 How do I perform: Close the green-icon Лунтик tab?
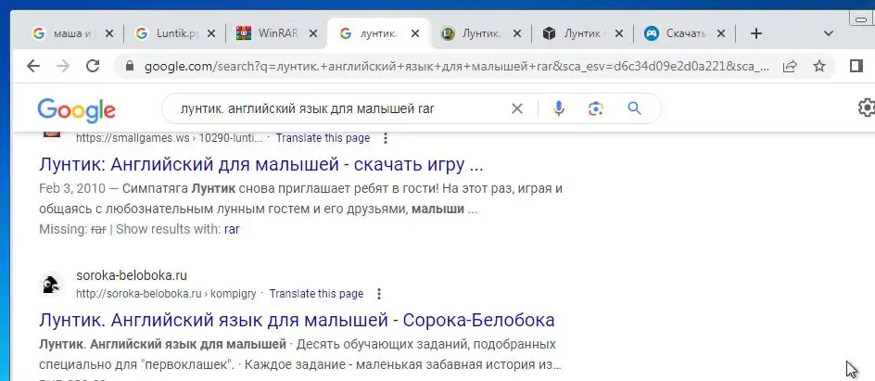coord(517,33)
